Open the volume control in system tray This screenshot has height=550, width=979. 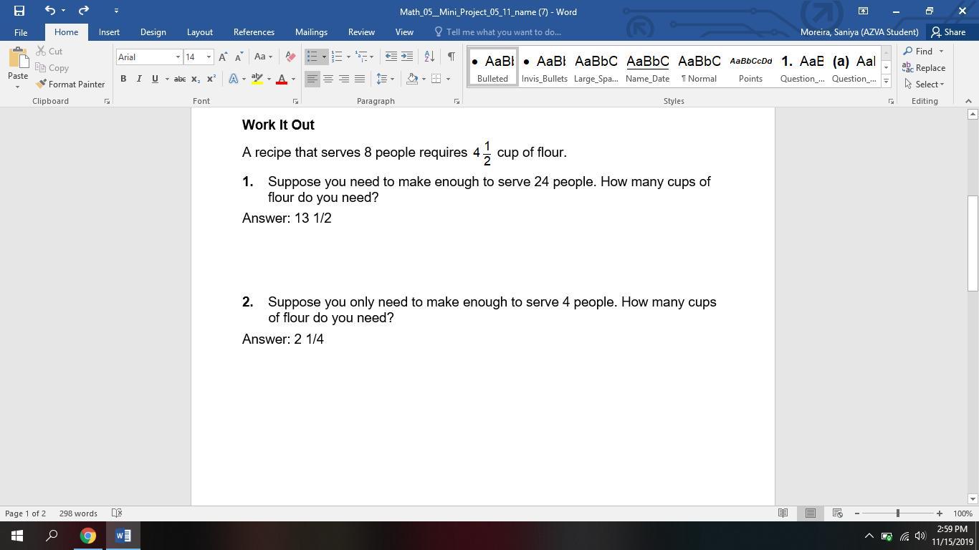coord(920,536)
